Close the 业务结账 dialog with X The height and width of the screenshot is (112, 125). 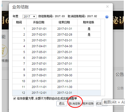[x=107, y=7]
